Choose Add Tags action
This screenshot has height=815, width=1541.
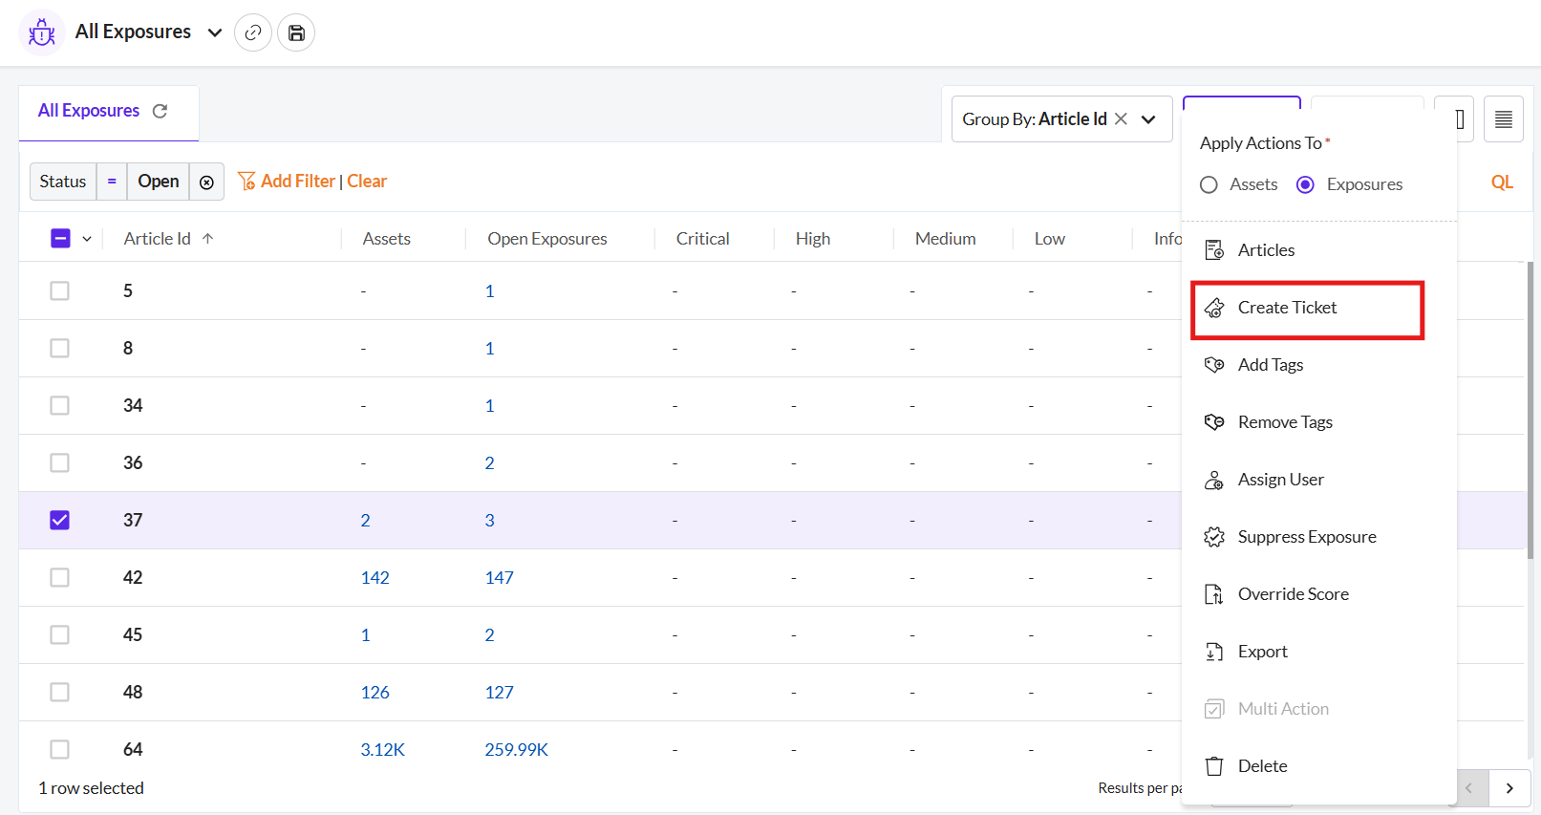coord(1270,365)
